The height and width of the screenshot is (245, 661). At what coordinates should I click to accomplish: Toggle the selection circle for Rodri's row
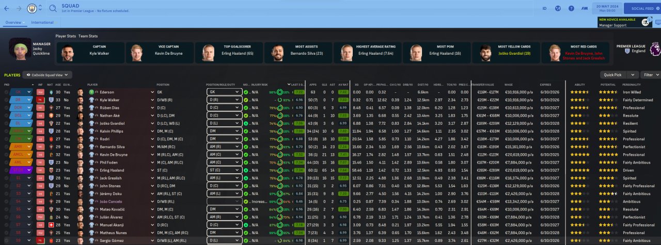pos(6,139)
